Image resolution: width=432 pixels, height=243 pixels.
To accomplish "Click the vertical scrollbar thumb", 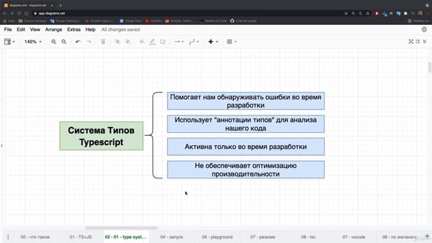I will point(429,67).
